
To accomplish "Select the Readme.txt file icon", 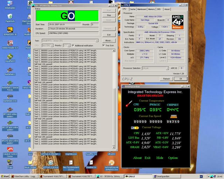I will (91, 164).
